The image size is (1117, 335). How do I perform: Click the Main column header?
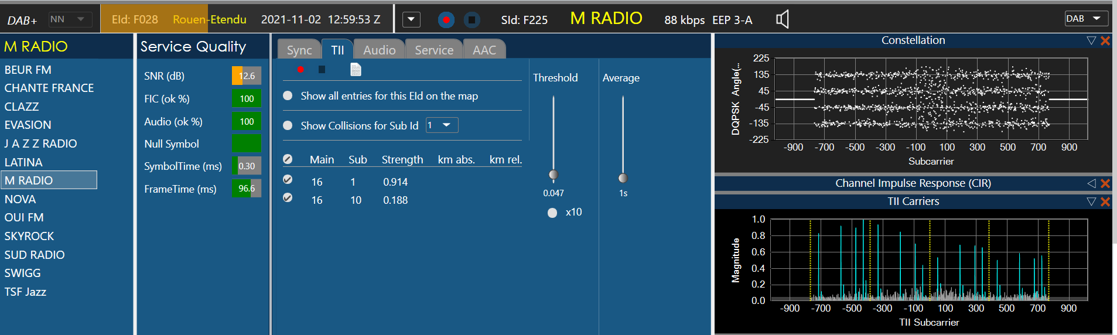click(x=322, y=159)
